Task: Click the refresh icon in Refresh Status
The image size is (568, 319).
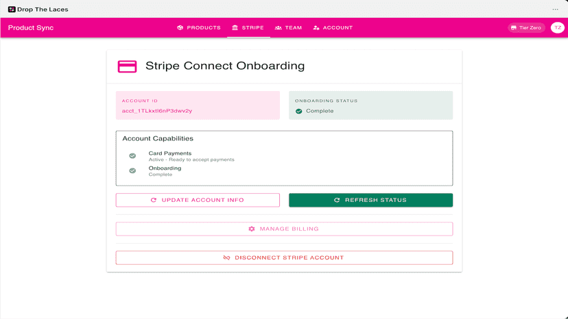Action: [x=337, y=200]
